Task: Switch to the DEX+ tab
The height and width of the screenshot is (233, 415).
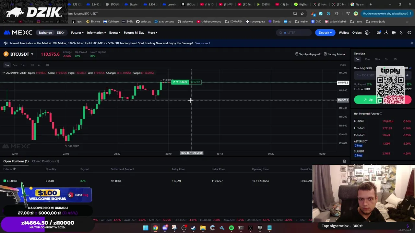Action: tap(61, 33)
